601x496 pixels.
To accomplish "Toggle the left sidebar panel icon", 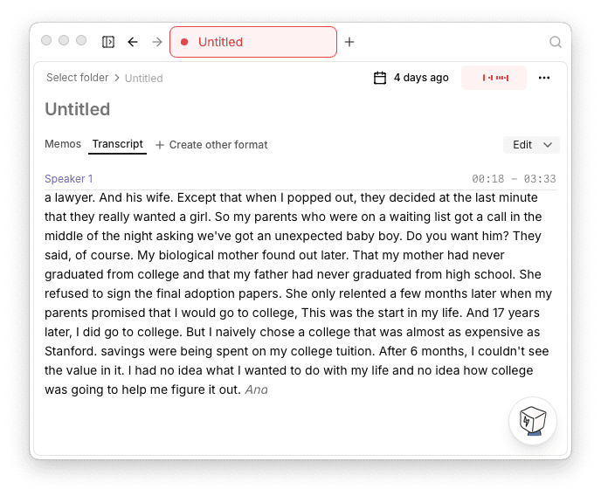I will pos(108,42).
